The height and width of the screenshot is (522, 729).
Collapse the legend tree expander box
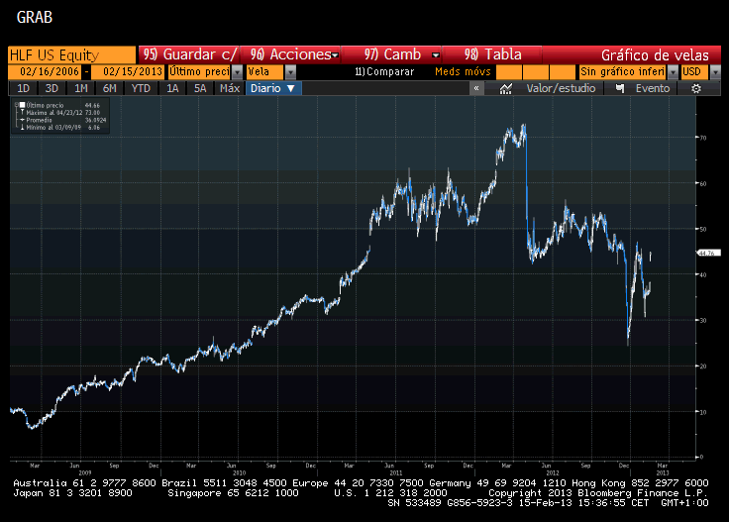pos(16,106)
